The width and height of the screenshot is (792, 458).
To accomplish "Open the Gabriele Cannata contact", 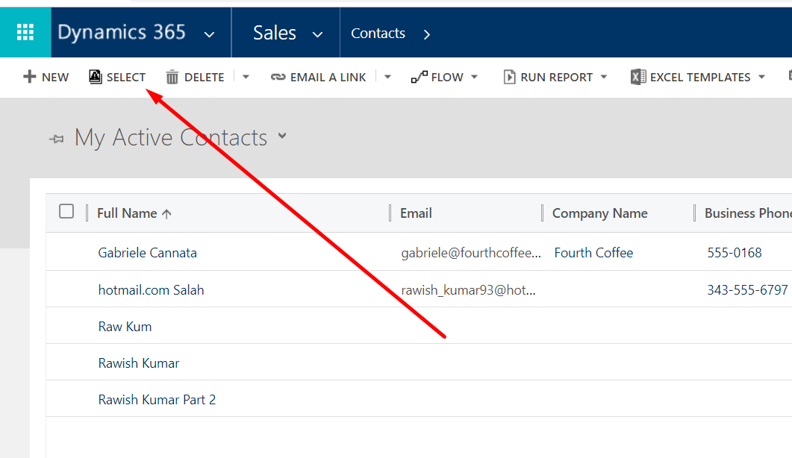I will coord(148,253).
